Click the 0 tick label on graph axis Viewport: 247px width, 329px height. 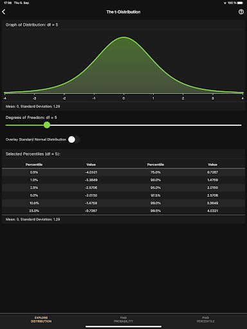click(x=123, y=98)
